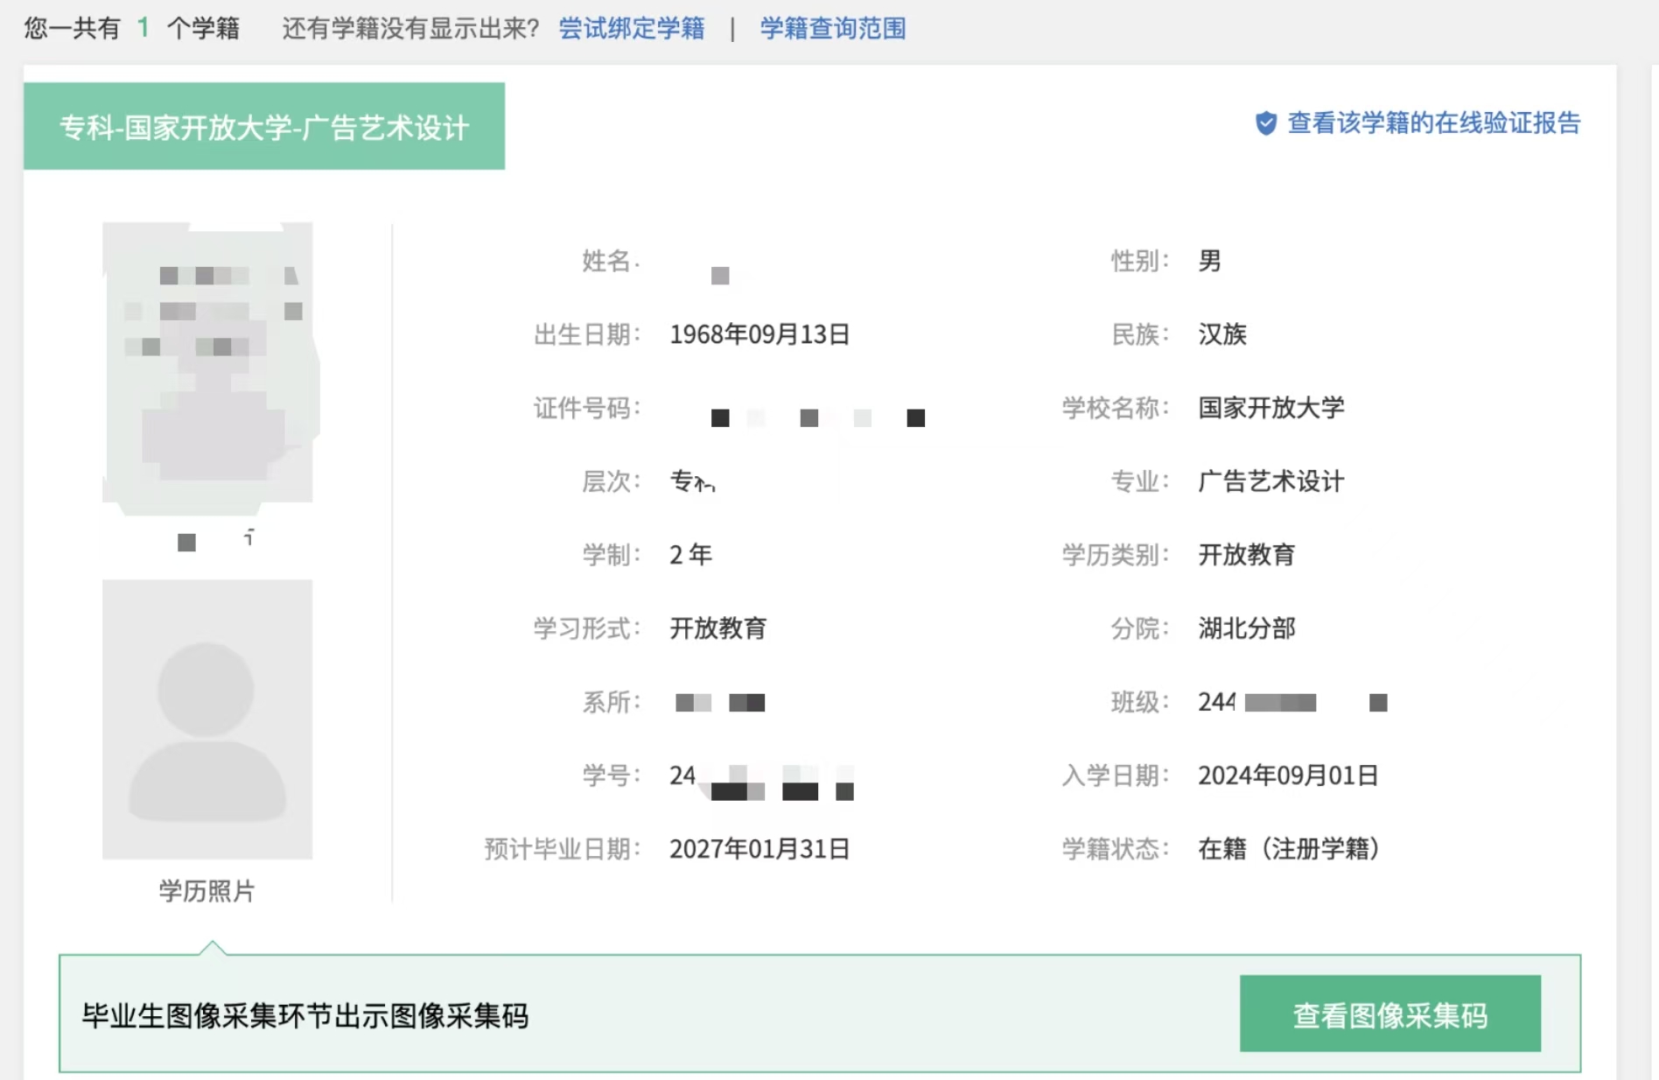This screenshot has width=1659, height=1080.
Task: Click the blurred enrollment photo at the top
Action: pyautogui.click(x=208, y=368)
